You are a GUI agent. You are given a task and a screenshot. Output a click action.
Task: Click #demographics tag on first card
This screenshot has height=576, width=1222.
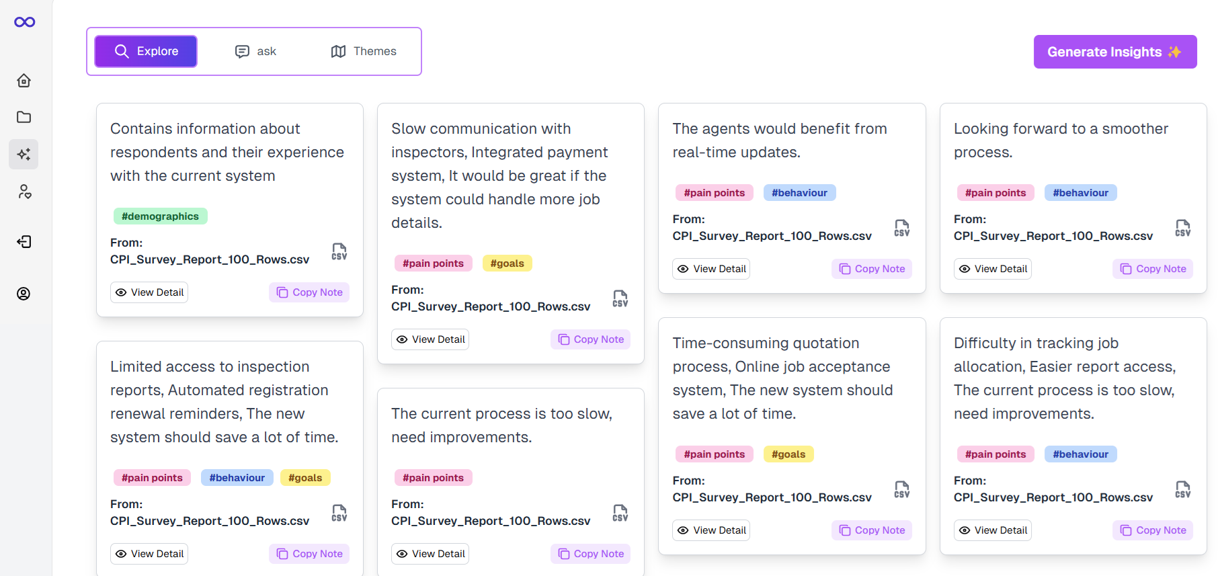(x=160, y=216)
